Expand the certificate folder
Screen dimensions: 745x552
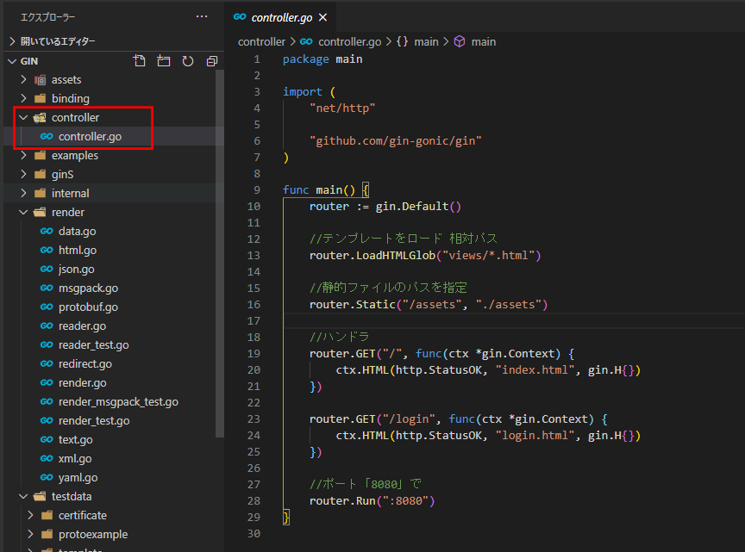point(30,516)
